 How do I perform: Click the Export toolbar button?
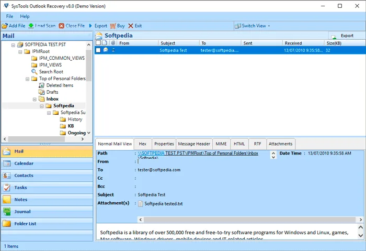[x=100, y=26]
